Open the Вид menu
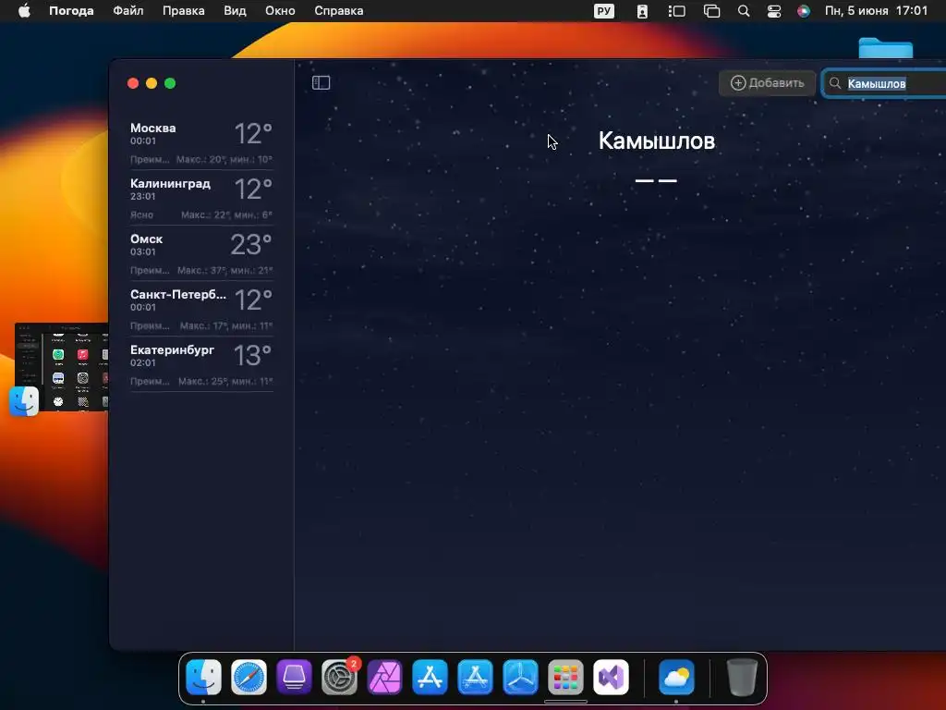Image resolution: width=946 pixels, height=710 pixels. [x=235, y=11]
